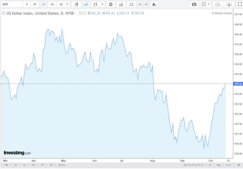This screenshot has height=169, width=243.
Task: Expand the bar style dropdown arrow
Action: [x=102, y=4]
